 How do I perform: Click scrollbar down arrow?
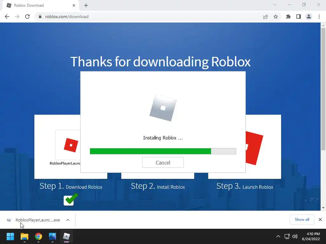point(323,208)
